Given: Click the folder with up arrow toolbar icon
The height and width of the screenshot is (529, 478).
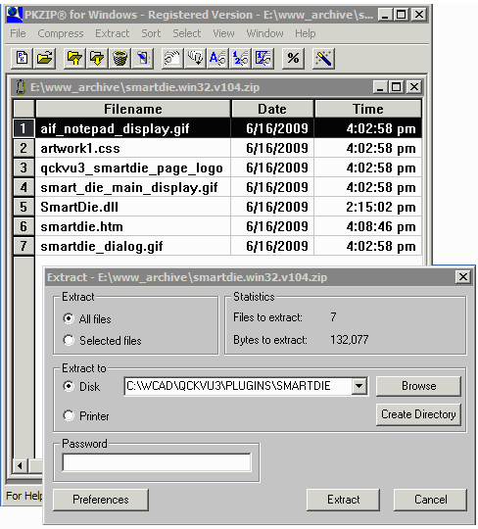Looking at the screenshot, I should pyautogui.click(x=74, y=59).
